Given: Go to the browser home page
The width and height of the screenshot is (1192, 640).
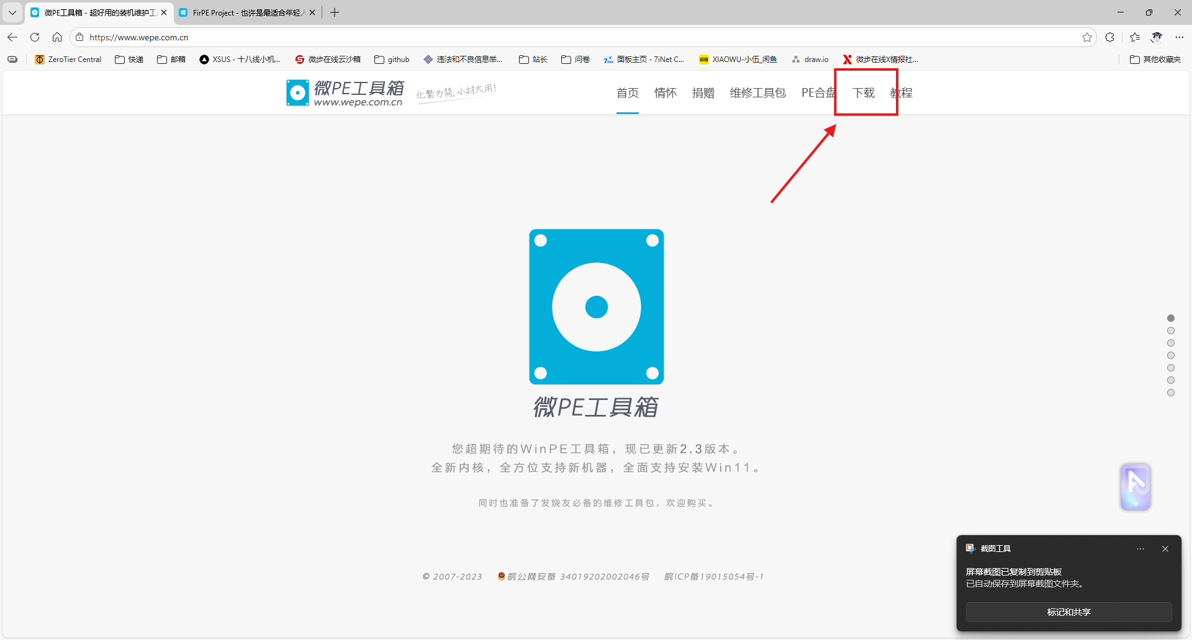Looking at the screenshot, I should [x=57, y=37].
